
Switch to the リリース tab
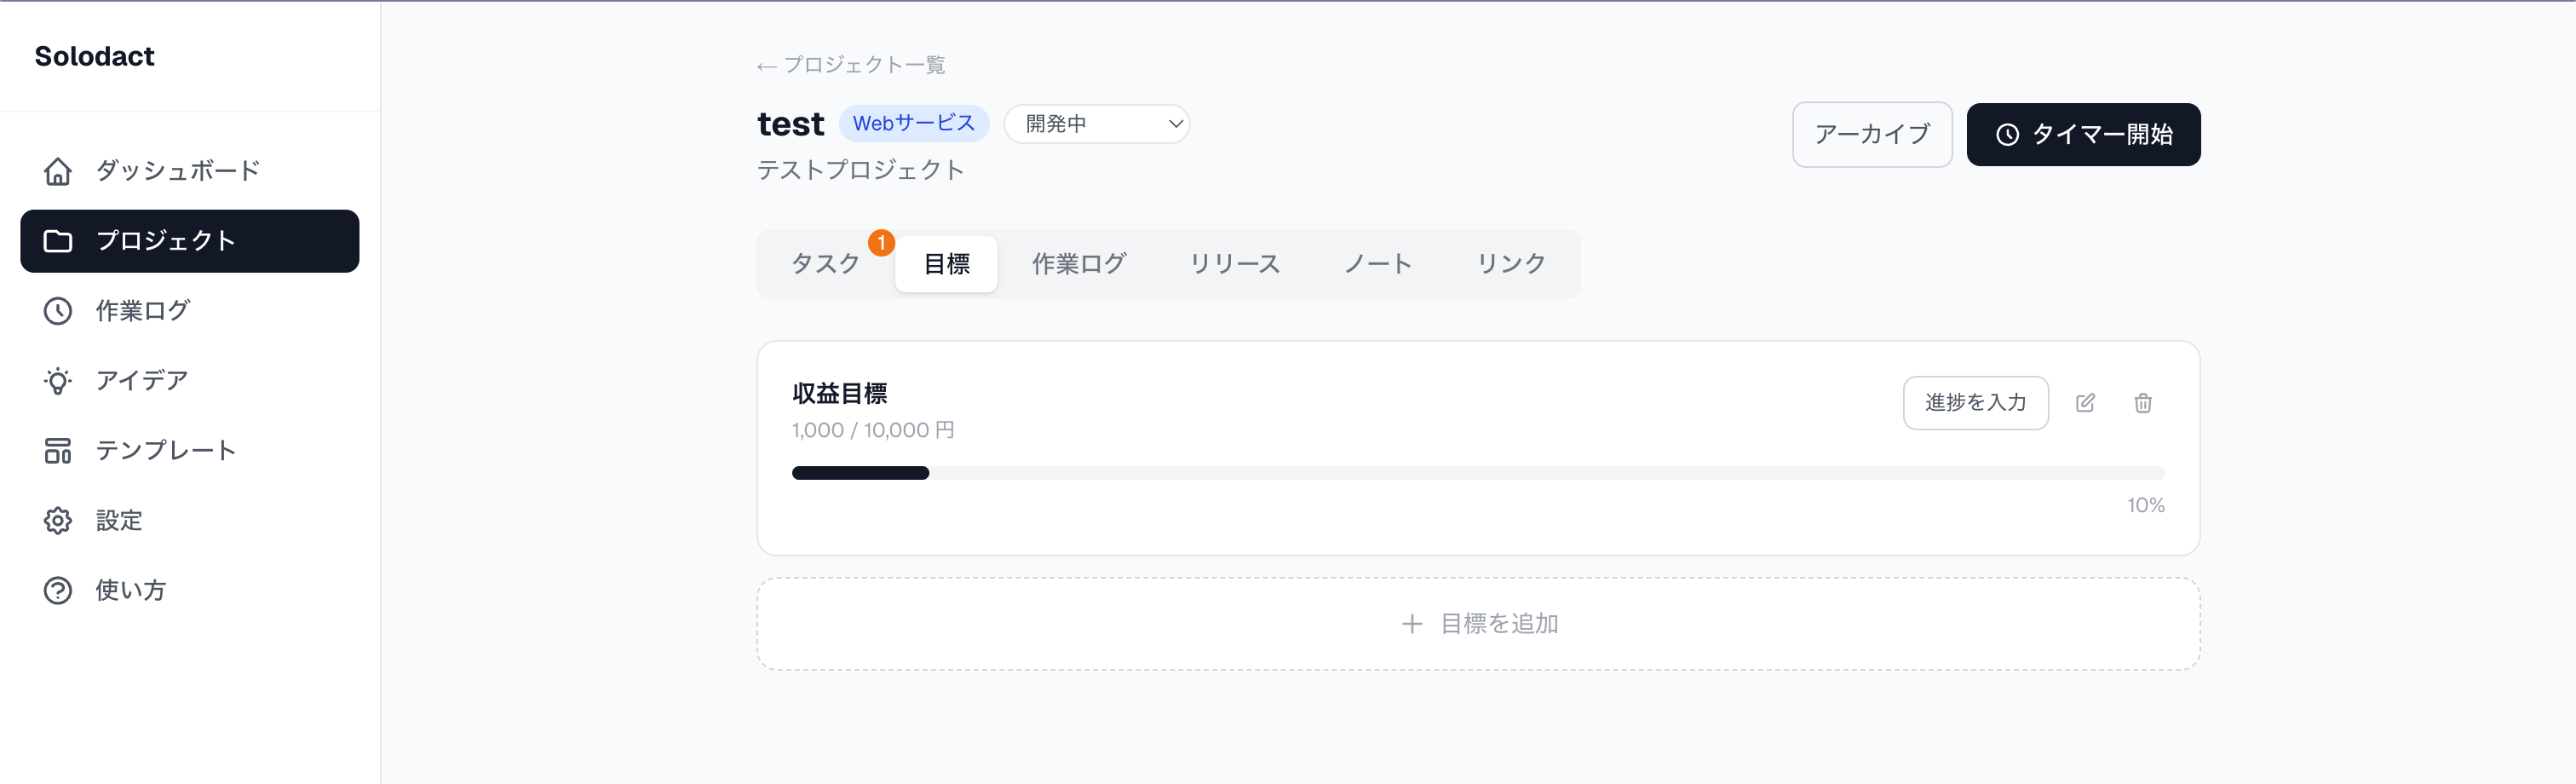point(1235,264)
